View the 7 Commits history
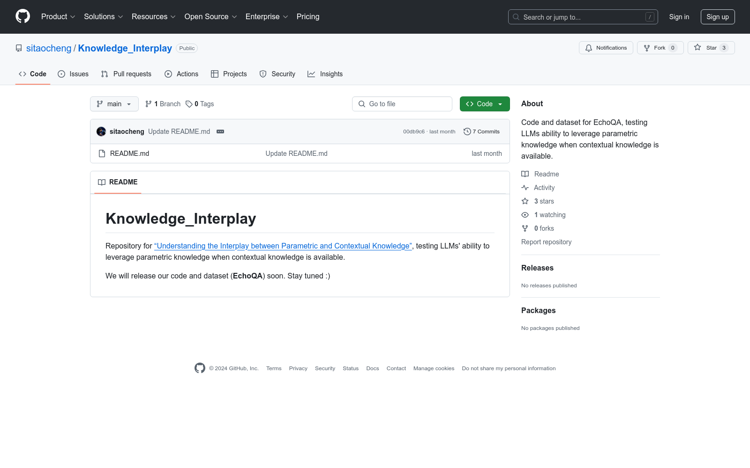750x468 pixels. 481,132
